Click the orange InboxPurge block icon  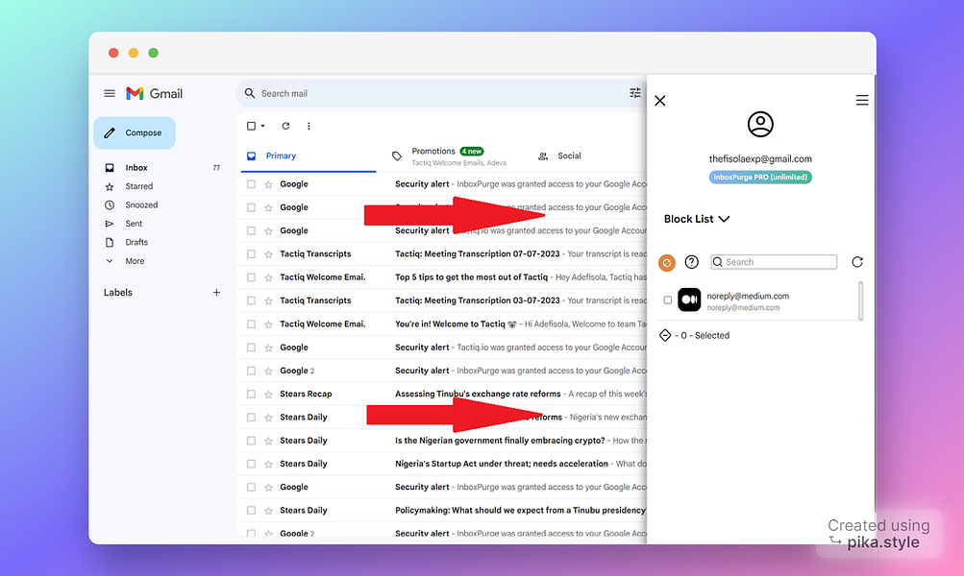(x=667, y=261)
